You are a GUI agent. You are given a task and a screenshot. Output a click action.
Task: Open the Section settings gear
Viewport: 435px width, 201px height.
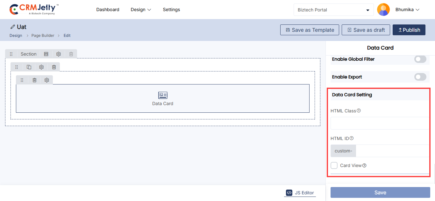59,54
